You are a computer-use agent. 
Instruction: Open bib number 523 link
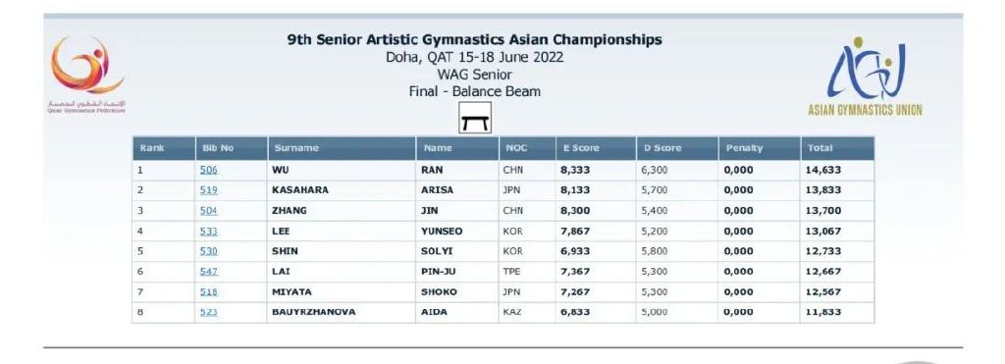pyautogui.click(x=208, y=312)
